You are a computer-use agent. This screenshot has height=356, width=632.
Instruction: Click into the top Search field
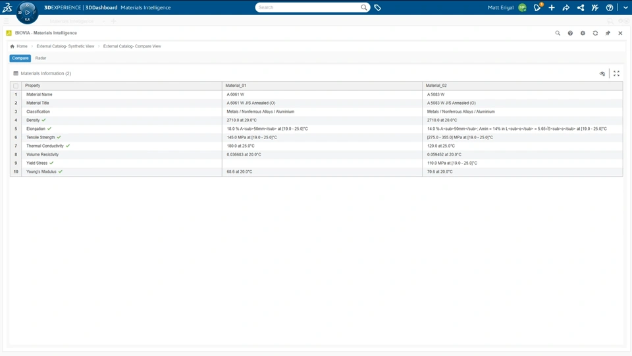coord(308,7)
